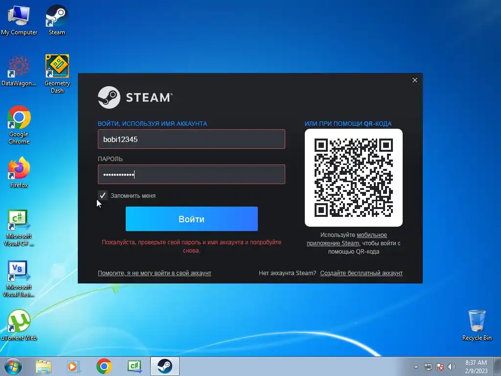Show hidden system tray icons arrow

[416, 367]
